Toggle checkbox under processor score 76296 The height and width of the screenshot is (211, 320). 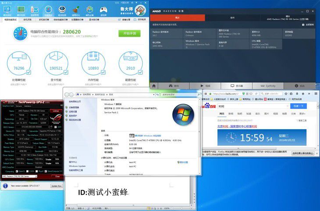tap(28, 72)
